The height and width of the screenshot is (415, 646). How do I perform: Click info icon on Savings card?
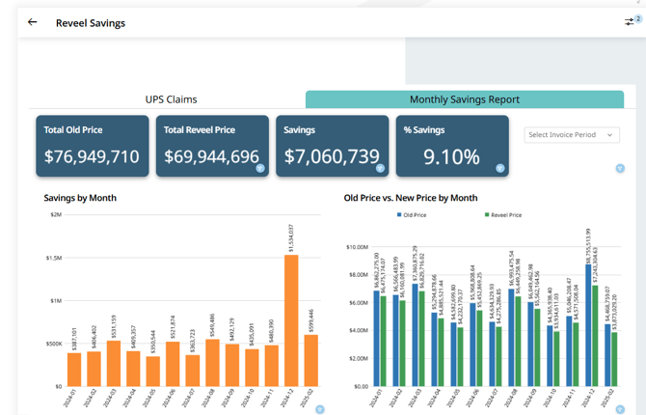pos(380,169)
